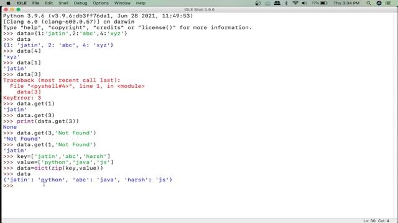The image size is (398, 223).
Task: Open the Help menu
Action: pyautogui.click(x=141, y=3)
